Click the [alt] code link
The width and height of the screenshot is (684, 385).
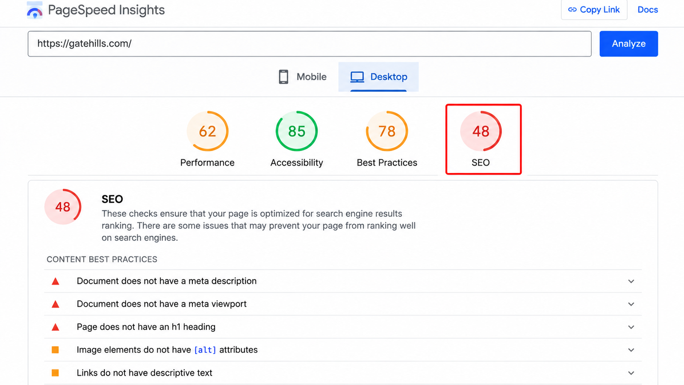tap(205, 350)
